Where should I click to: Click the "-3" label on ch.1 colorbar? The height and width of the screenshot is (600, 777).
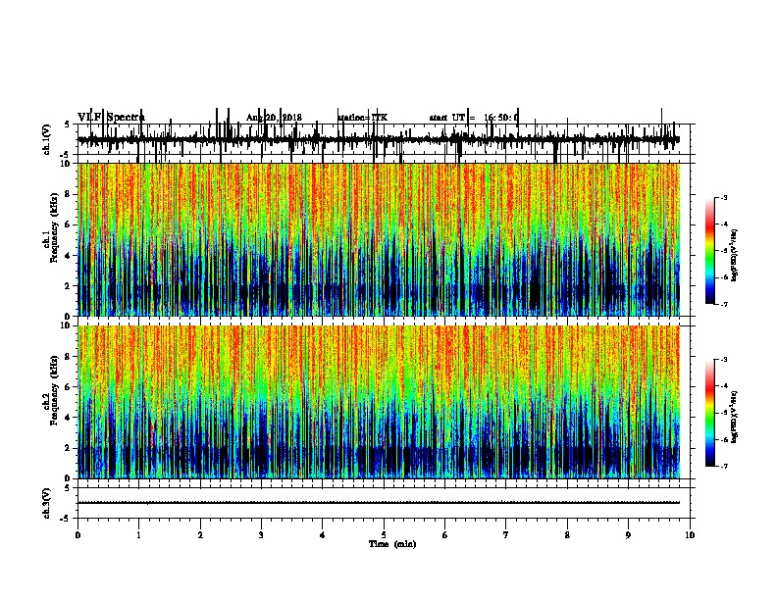[x=724, y=198]
